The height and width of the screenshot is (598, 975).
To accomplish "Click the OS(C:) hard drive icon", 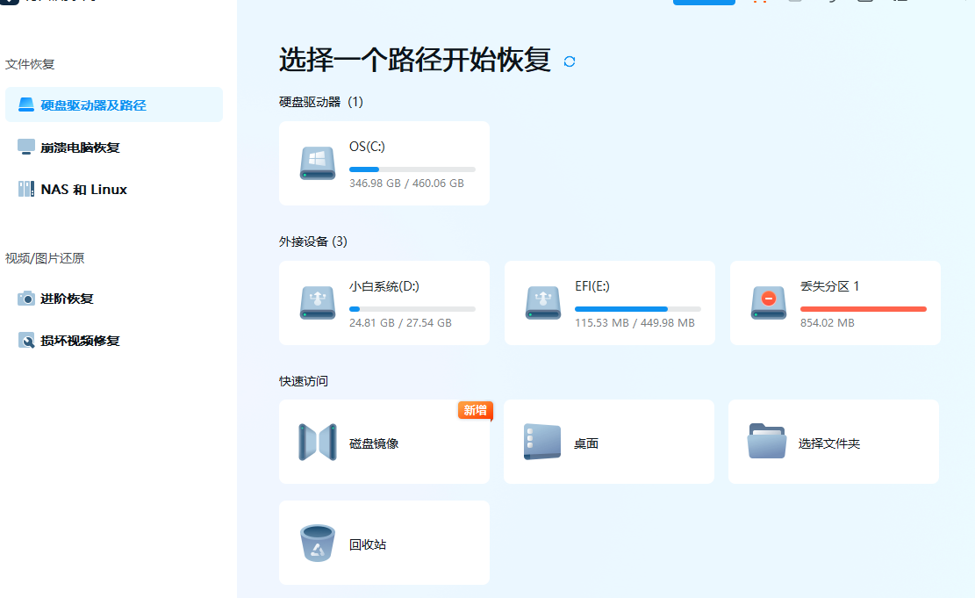I will pyautogui.click(x=317, y=162).
